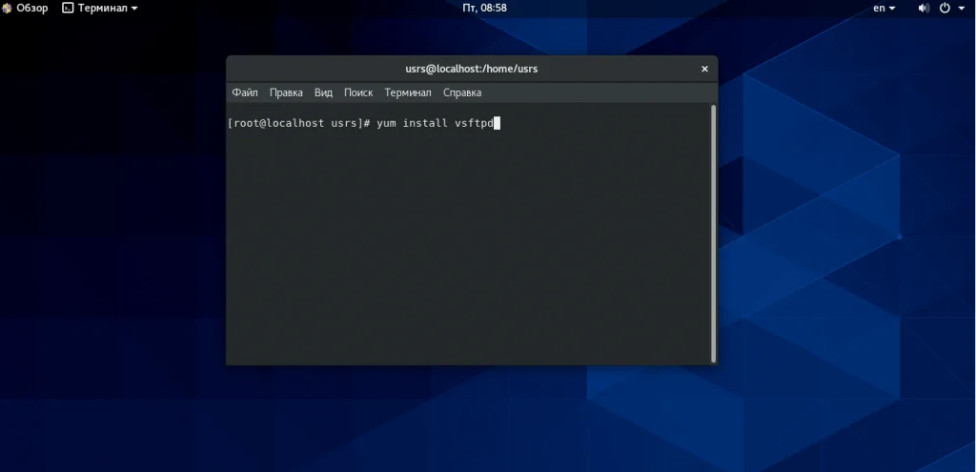Click the terminal vertical scrollbar

pyautogui.click(x=713, y=234)
